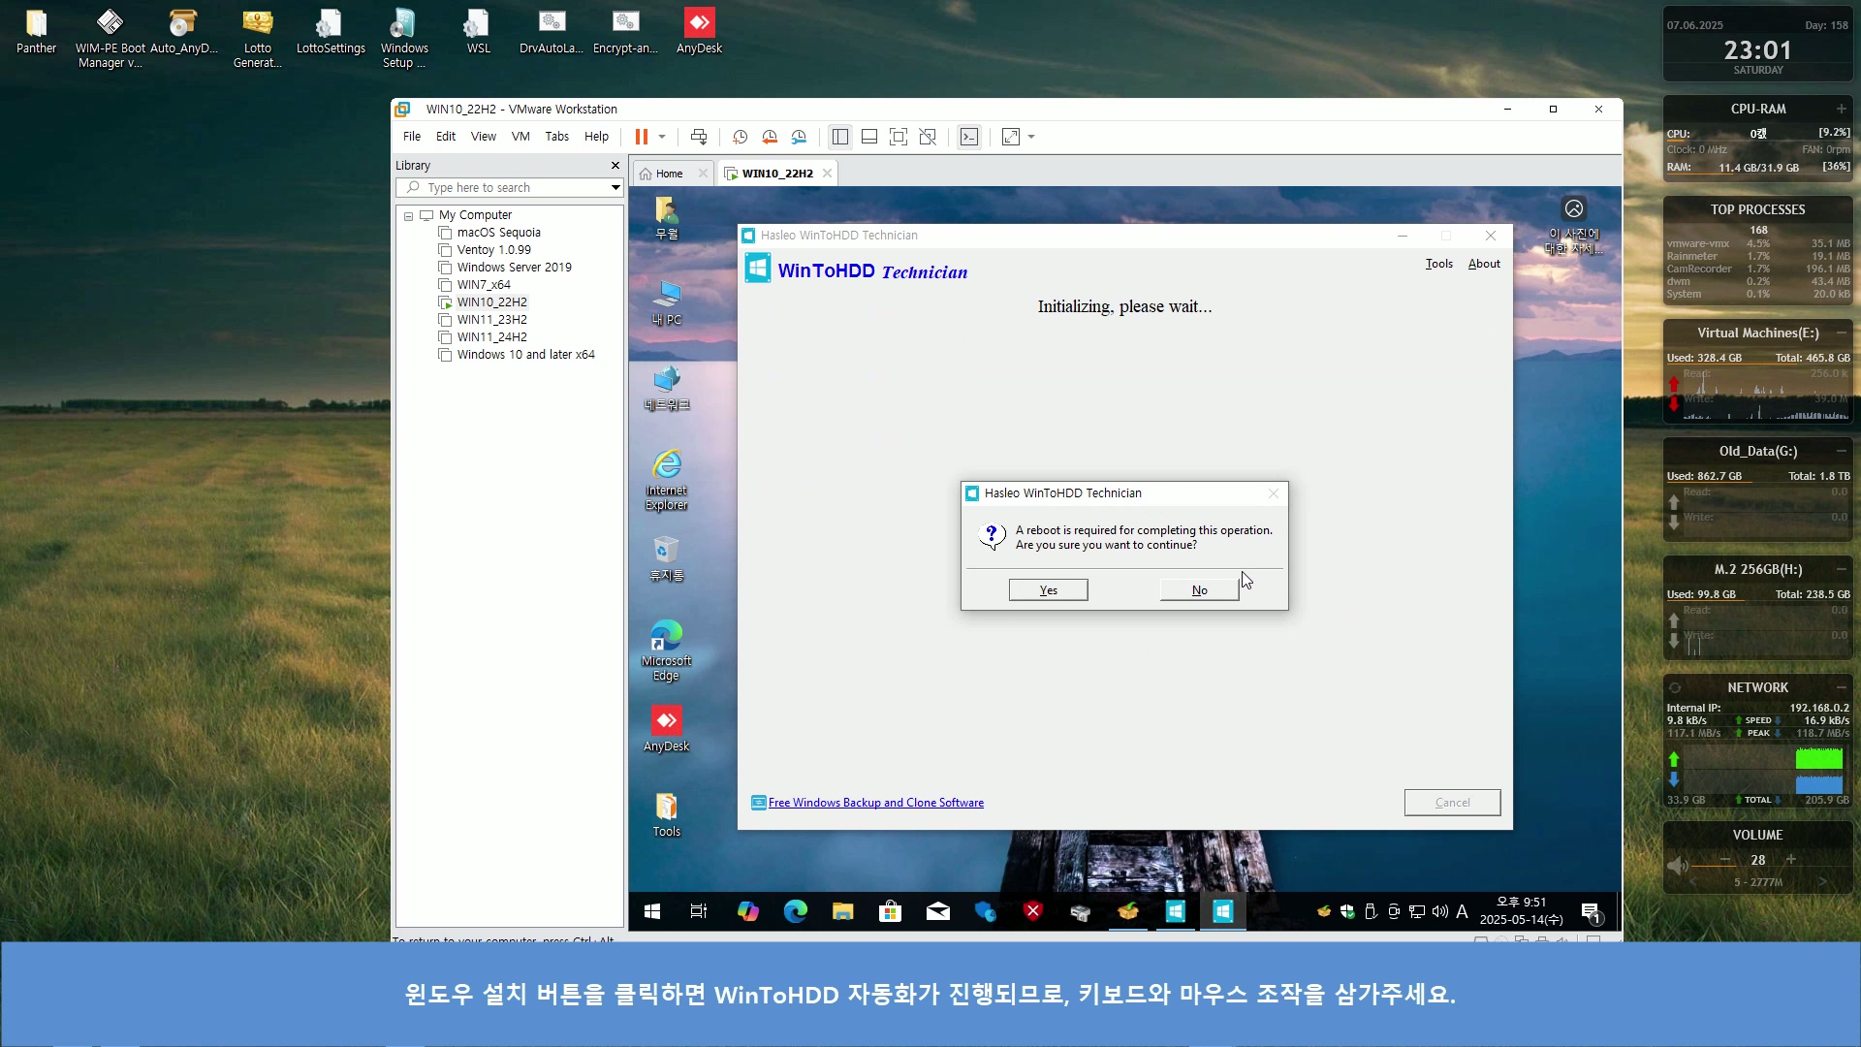Select Ventoy 1.0.99 in the library

(494, 250)
